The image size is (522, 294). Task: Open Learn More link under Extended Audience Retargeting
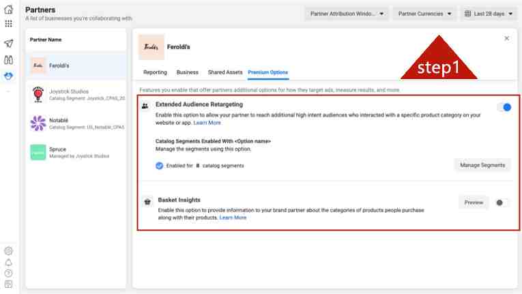pyautogui.click(x=207, y=123)
